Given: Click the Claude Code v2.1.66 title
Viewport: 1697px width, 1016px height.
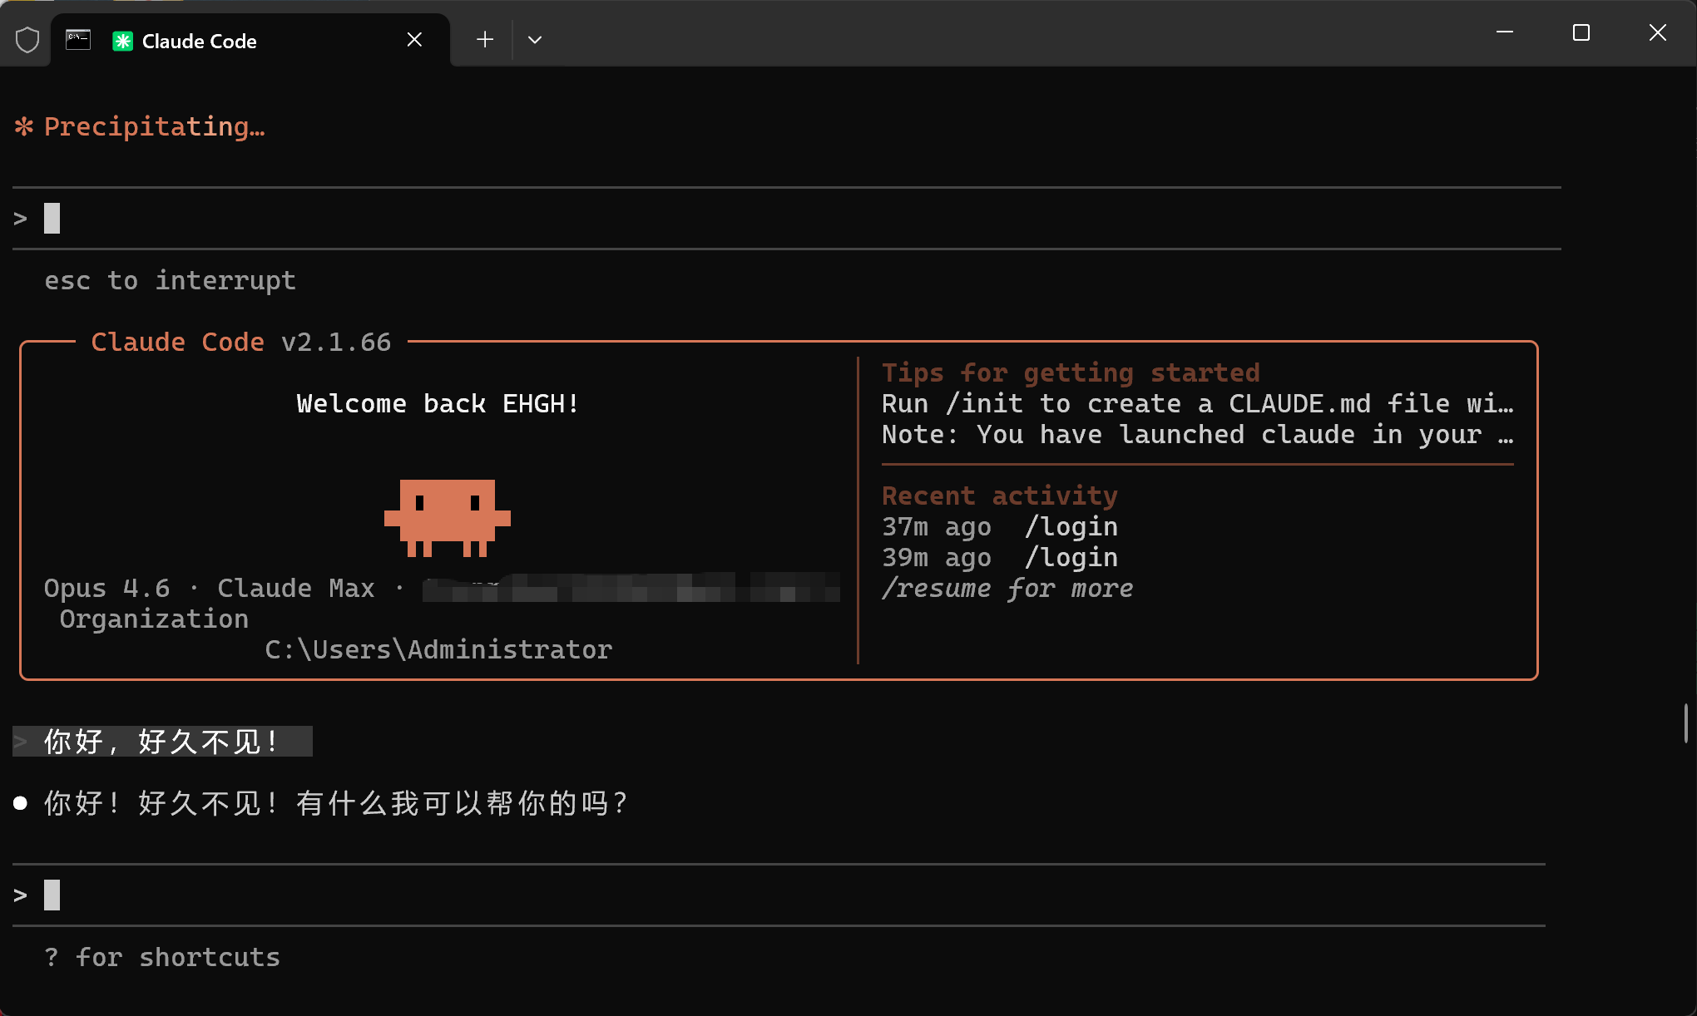Looking at the screenshot, I should click(x=241, y=342).
